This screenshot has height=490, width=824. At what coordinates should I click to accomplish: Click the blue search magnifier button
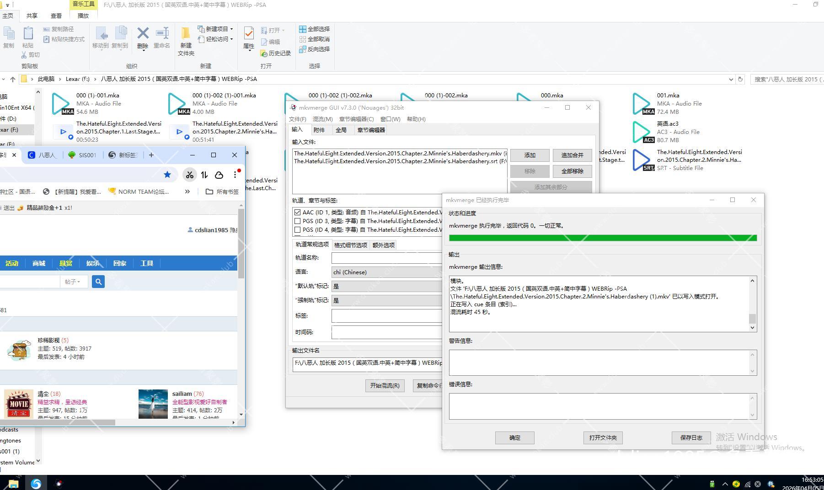click(98, 282)
